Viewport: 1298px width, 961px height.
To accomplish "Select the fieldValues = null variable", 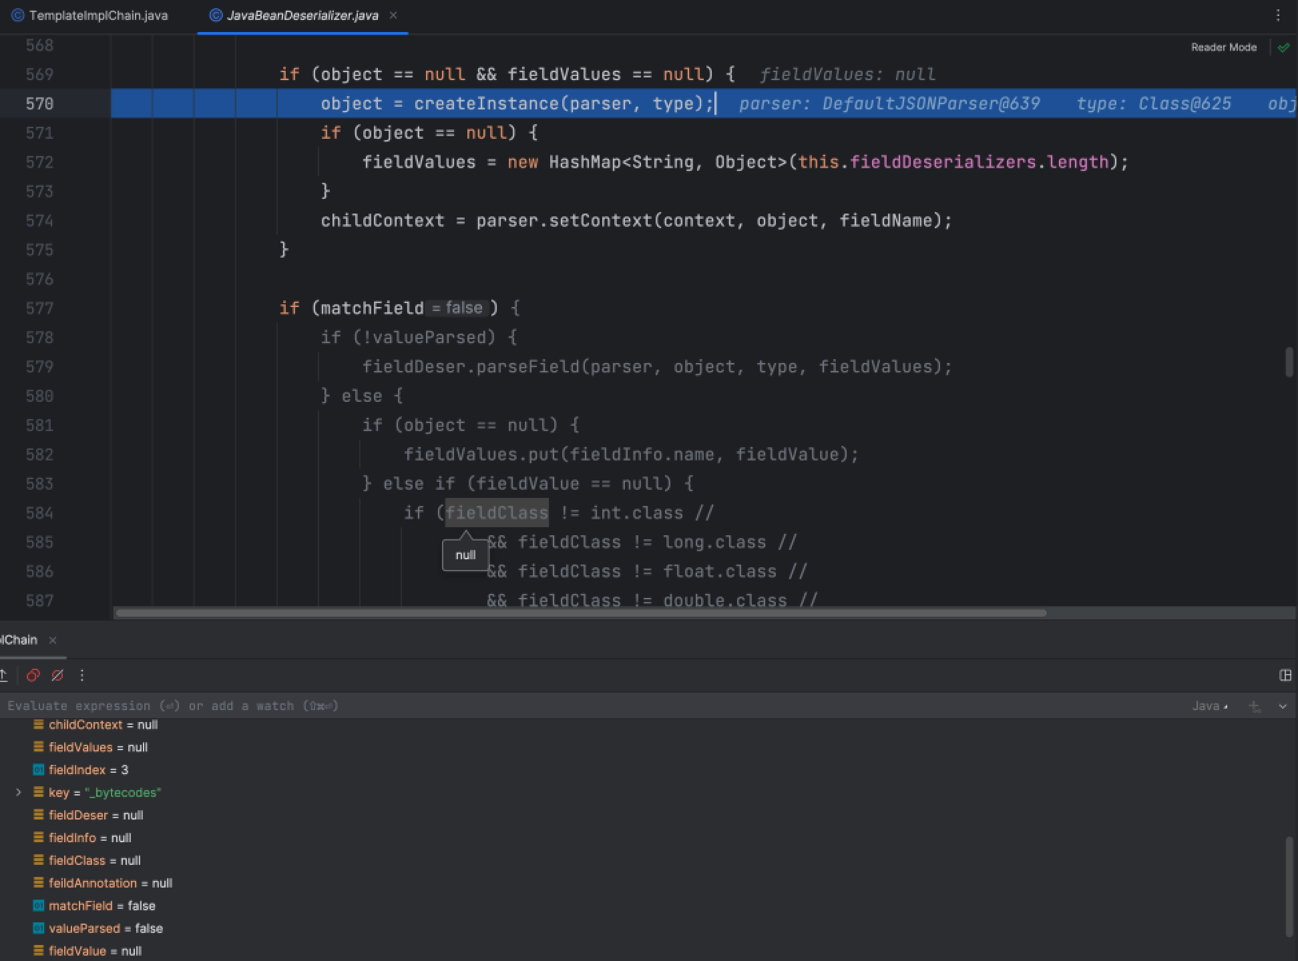I will 97,747.
